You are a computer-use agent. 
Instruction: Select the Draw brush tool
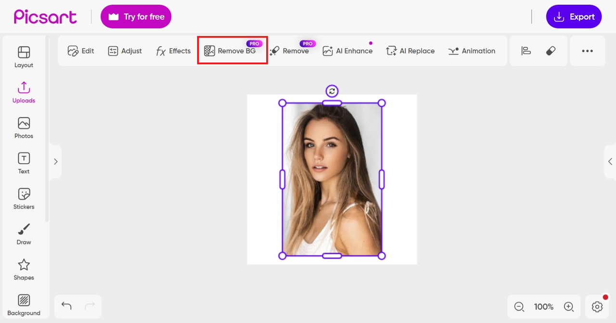24,234
